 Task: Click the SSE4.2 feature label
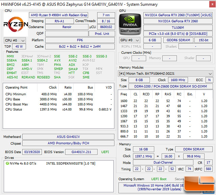point(42,60)
